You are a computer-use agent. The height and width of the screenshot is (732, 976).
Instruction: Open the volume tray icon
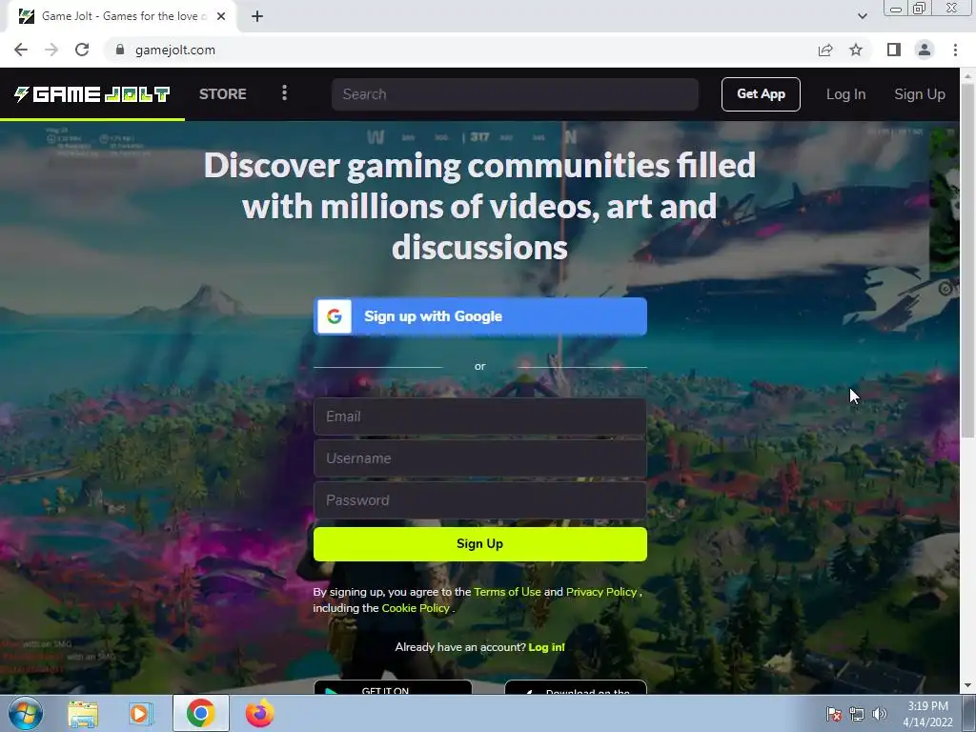(879, 714)
